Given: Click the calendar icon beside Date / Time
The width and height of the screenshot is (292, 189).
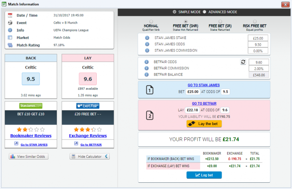Looking at the screenshot, I should coord(10,15).
